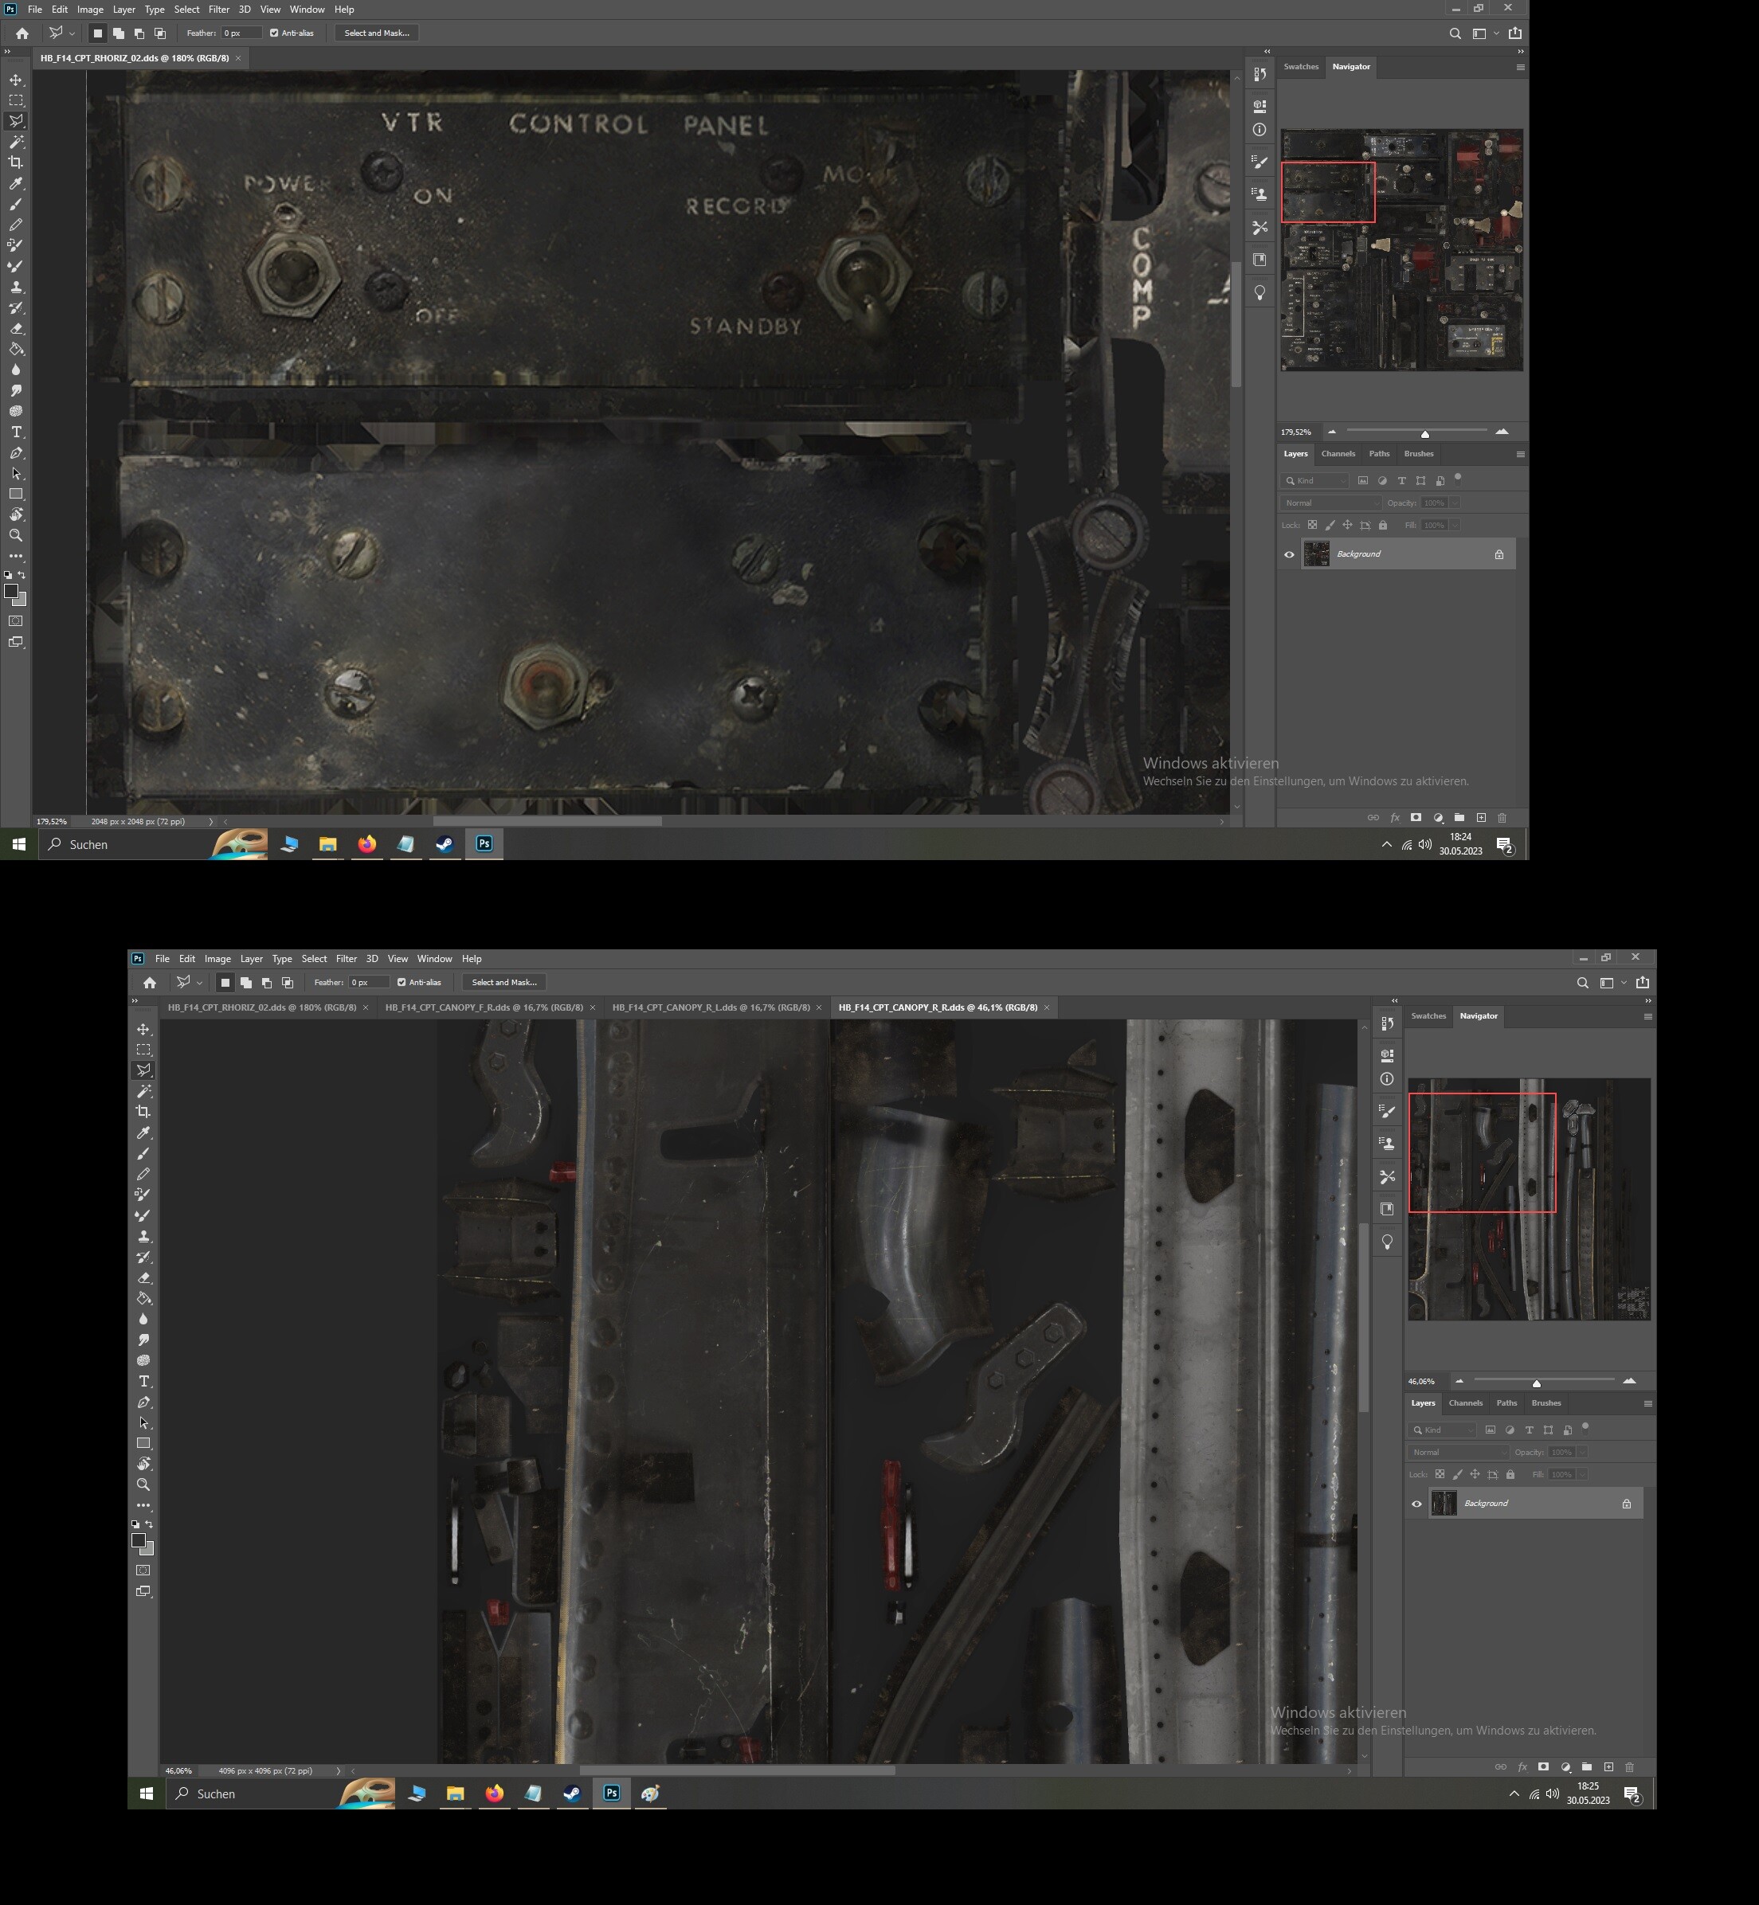The width and height of the screenshot is (1759, 1905).
Task: Select the Clone Stamp tool in top window
Action: [x=16, y=288]
